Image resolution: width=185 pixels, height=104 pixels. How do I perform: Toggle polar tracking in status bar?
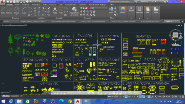pyautogui.click(x=129, y=96)
